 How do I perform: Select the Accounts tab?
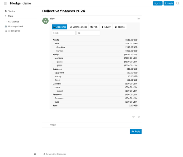(x=60, y=27)
